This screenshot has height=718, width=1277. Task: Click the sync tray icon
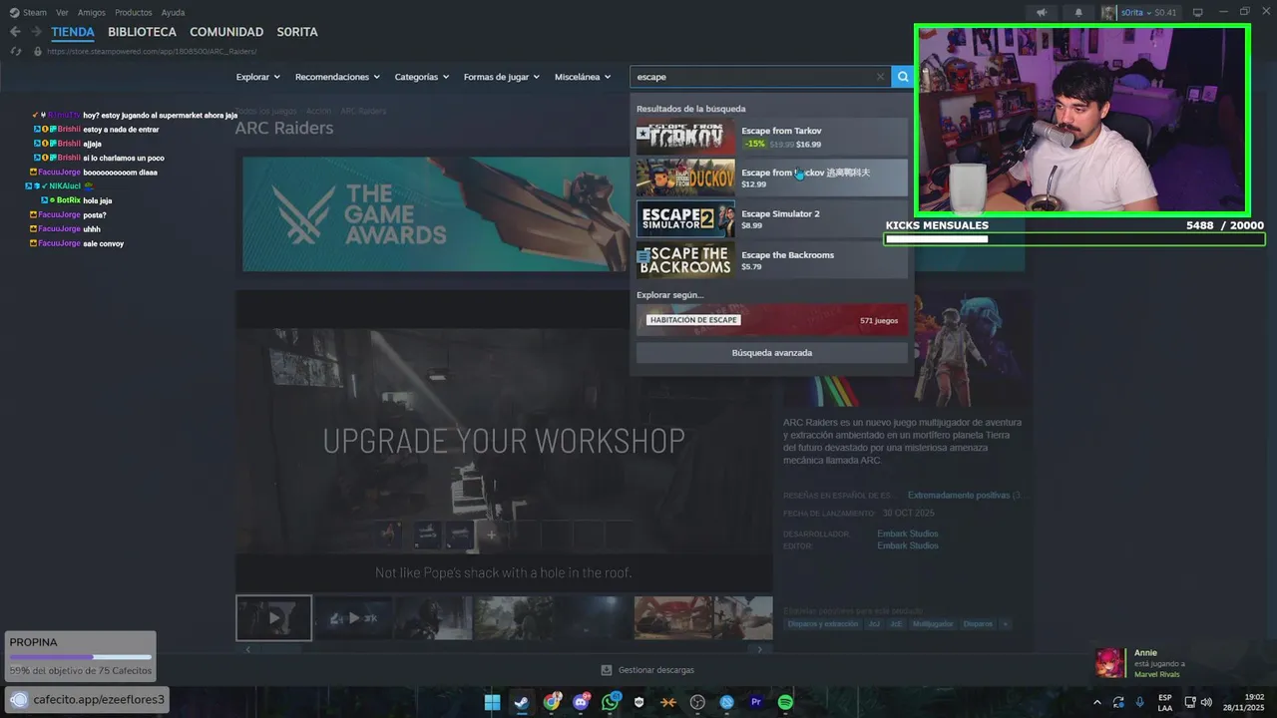point(1118,702)
